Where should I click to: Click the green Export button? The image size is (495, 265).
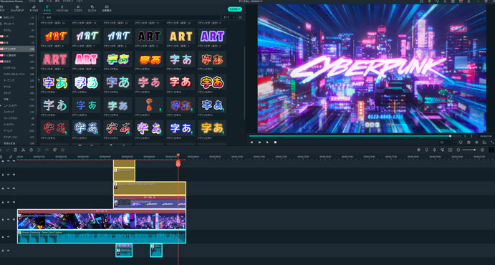tap(235, 9)
